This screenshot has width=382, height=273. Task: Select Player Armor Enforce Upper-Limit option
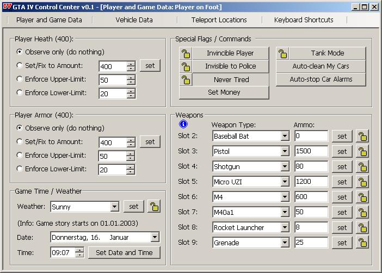(20, 155)
